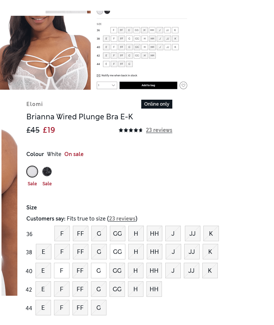Choose size 38 GG in large grid

[118, 252]
